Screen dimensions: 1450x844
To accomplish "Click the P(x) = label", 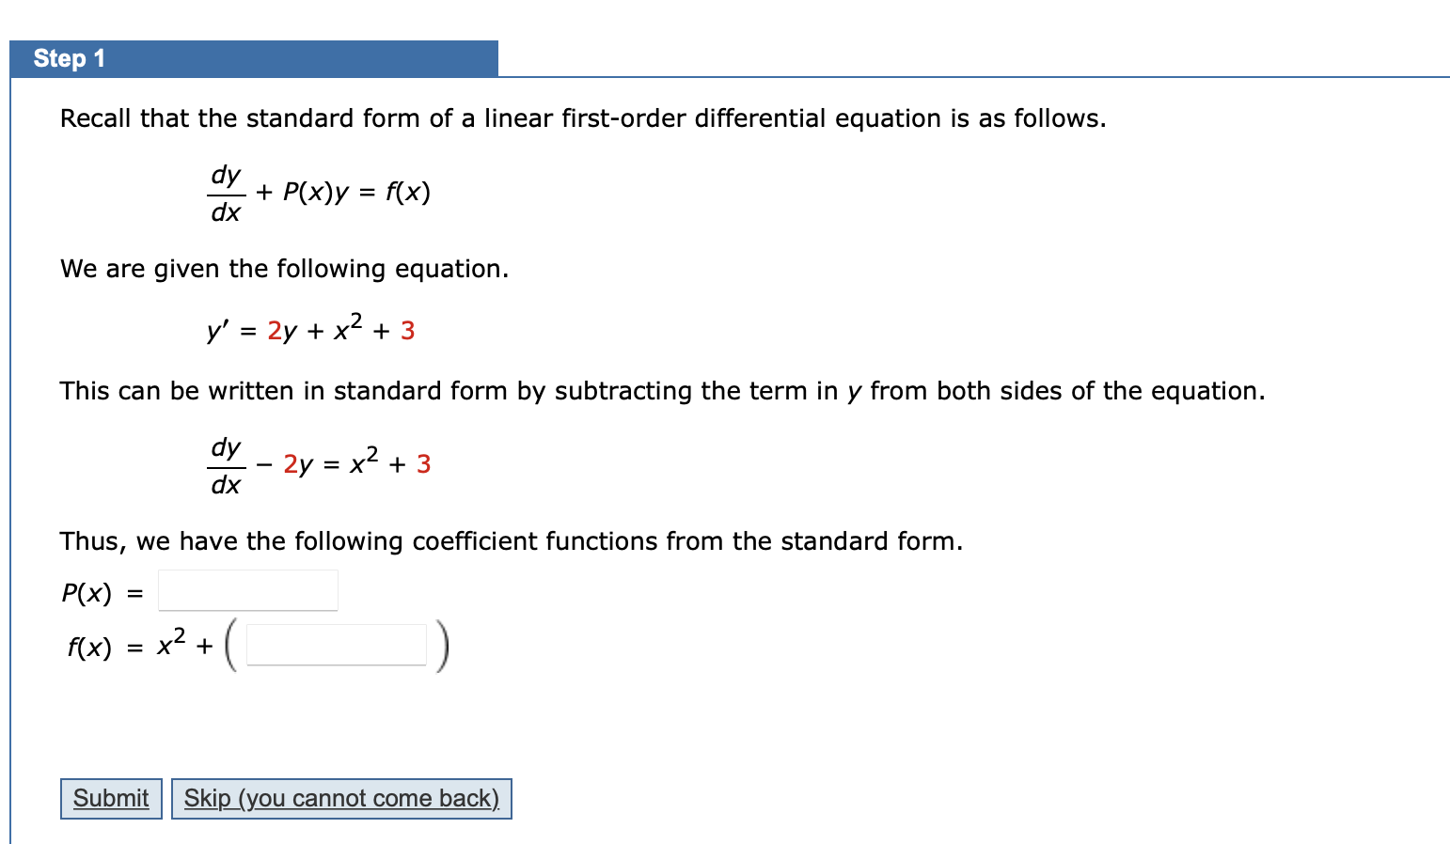I will tap(101, 592).
